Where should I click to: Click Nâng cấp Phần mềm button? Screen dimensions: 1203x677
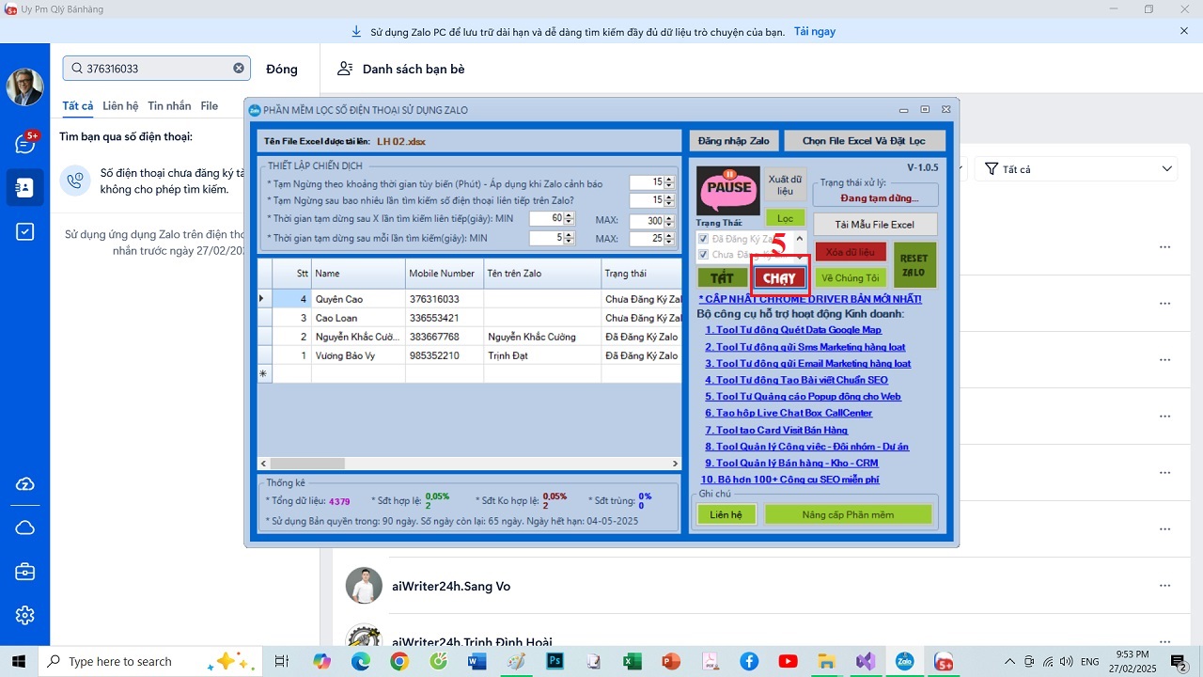(848, 514)
